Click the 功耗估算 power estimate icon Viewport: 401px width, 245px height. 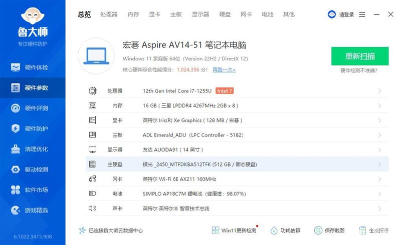pyautogui.click(x=274, y=230)
